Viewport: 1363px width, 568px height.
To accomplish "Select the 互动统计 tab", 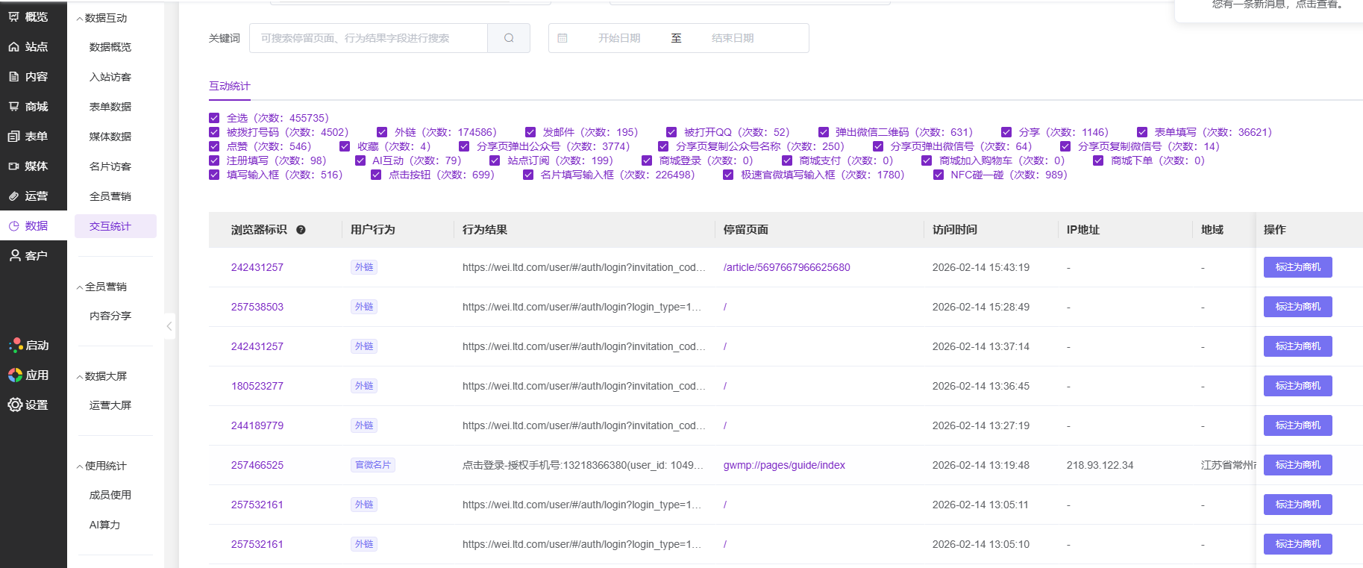I will tap(230, 86).
